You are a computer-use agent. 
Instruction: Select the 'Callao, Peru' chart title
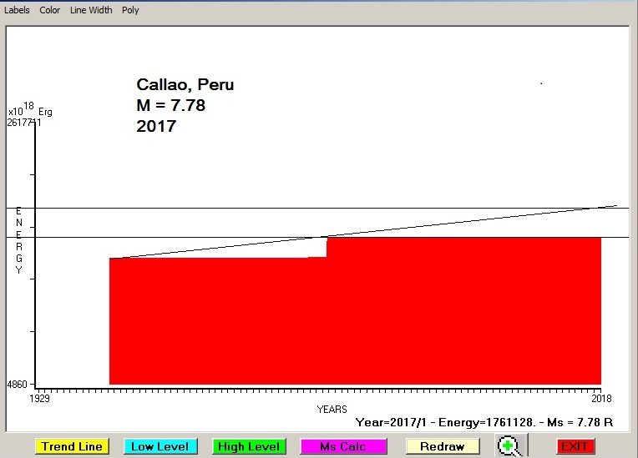point(185,85)
